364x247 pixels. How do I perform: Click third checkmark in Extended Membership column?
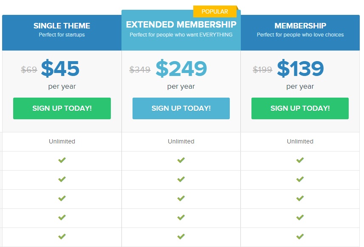(x=181, y=198)
